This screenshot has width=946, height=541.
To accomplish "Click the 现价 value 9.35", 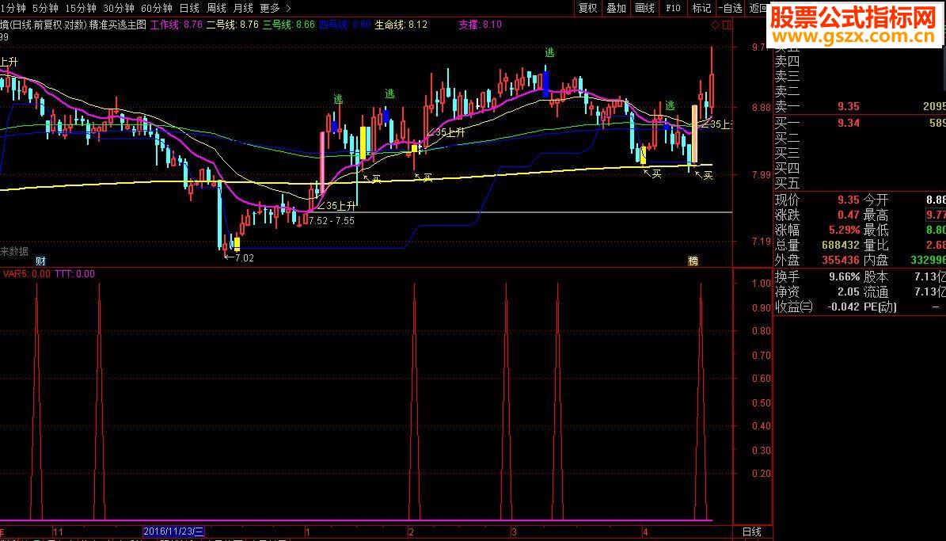I will click(x=849, y=200).
